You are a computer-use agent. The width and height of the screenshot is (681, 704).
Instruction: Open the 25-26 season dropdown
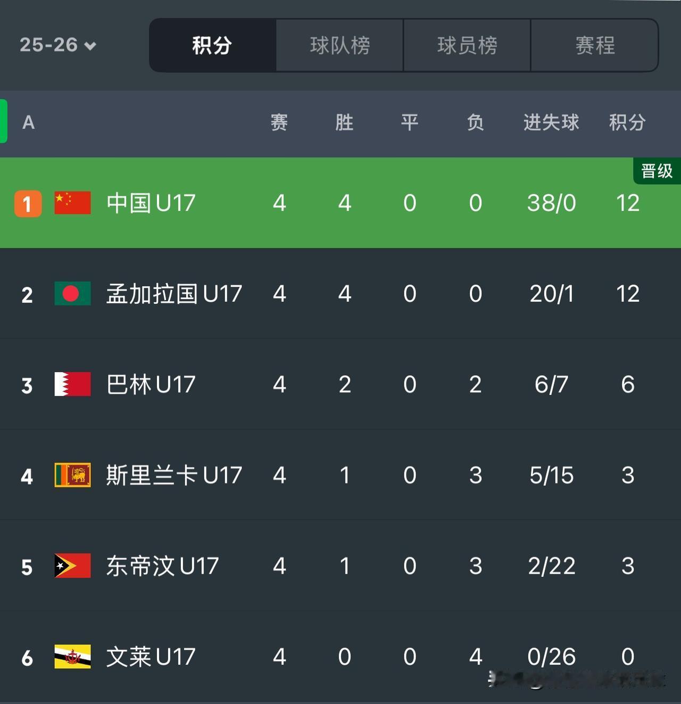[x=56, y=46]
